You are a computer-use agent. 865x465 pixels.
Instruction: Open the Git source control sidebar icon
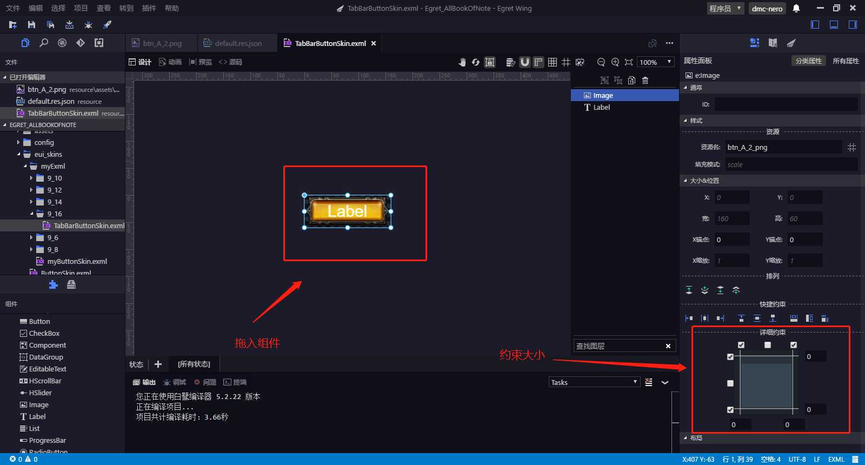81,43
